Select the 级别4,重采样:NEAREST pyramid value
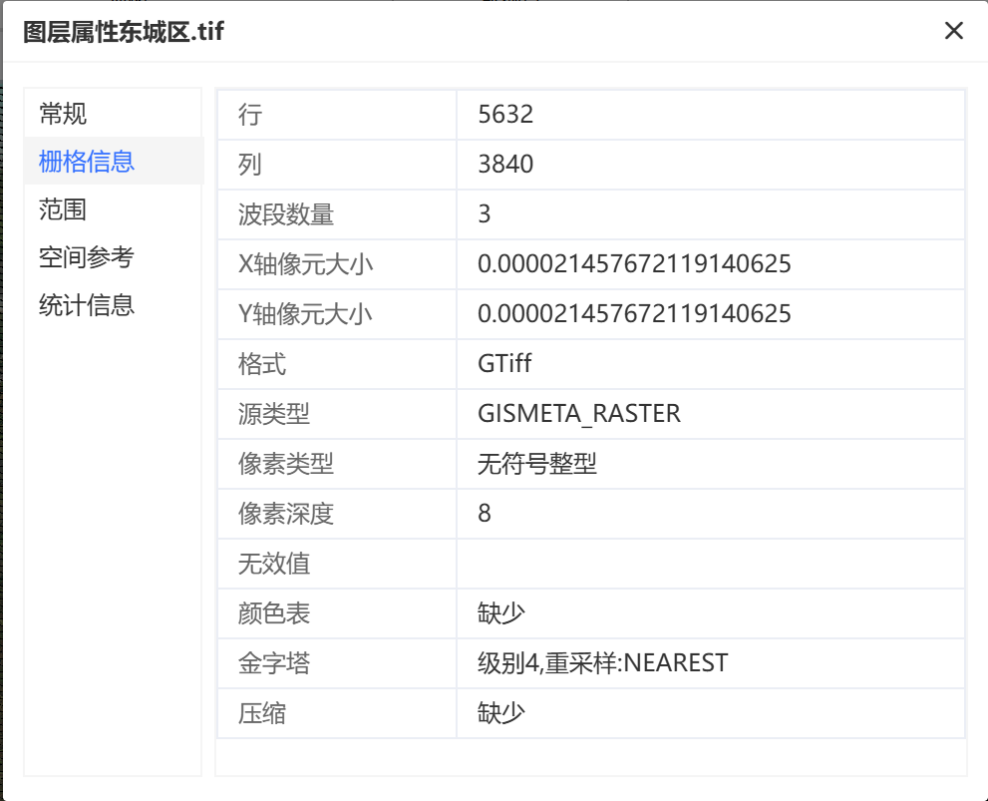 (603, 663)
